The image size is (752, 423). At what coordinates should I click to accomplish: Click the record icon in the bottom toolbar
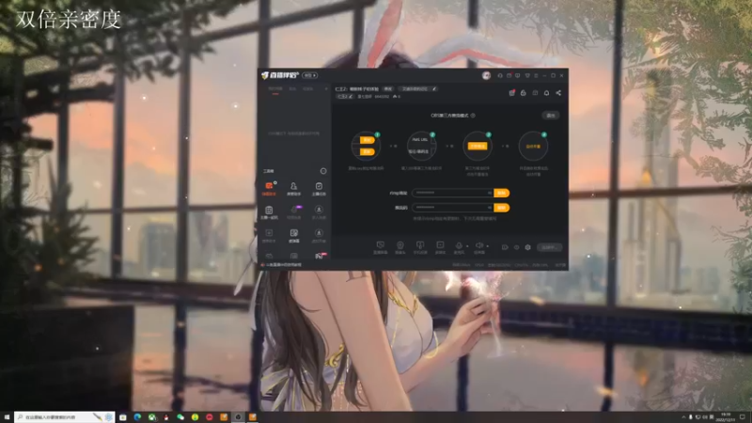click(x=505, y=247)
